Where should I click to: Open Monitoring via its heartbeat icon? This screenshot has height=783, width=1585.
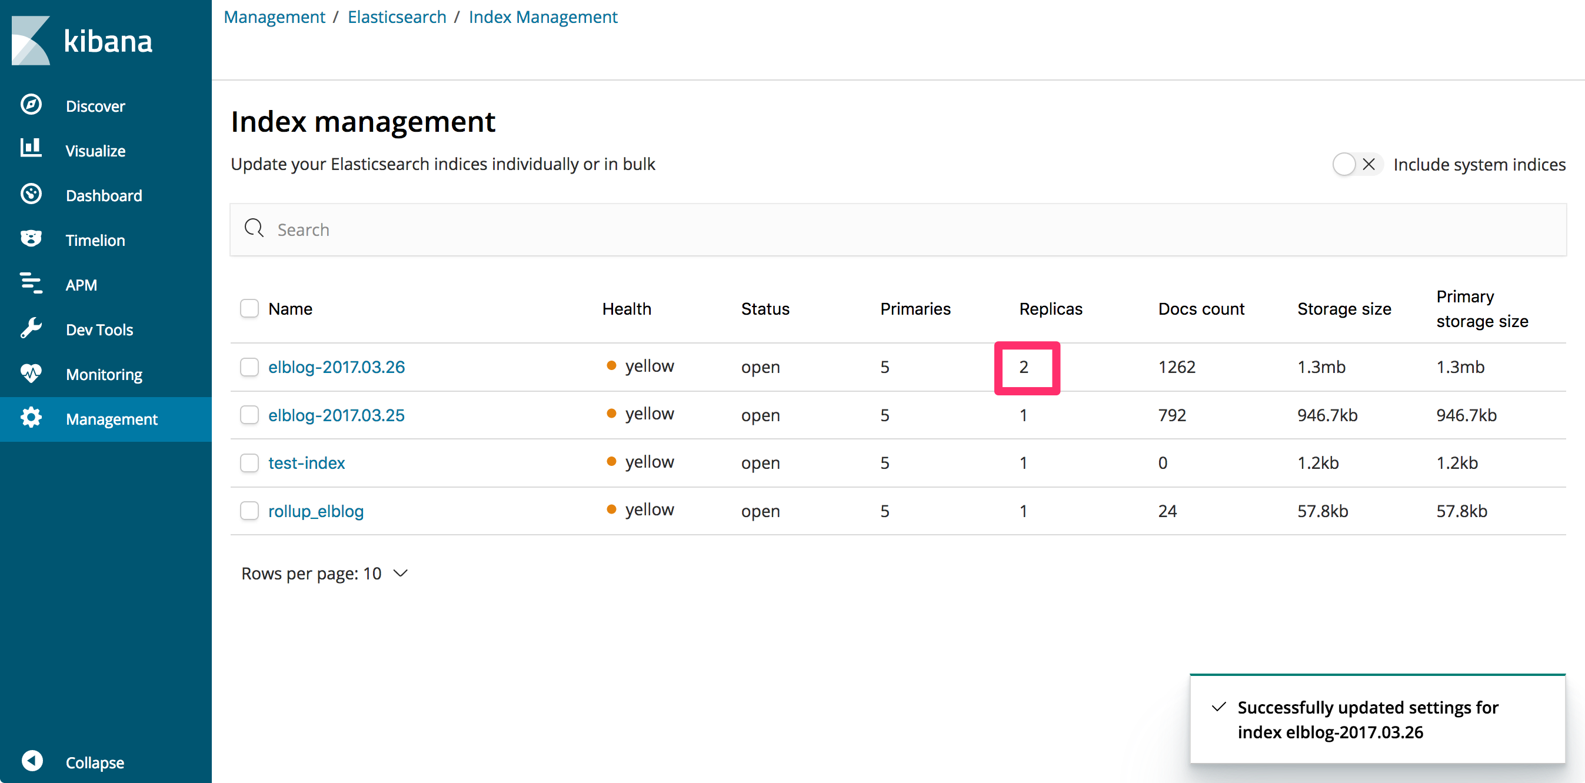coord(31,373)
